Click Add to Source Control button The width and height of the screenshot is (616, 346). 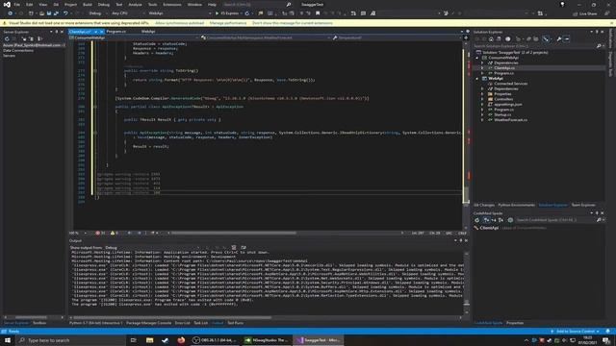pyautogui.click(x=576, y=332)
